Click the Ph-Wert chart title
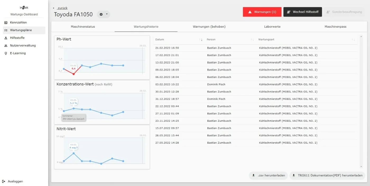 [64, 39]
